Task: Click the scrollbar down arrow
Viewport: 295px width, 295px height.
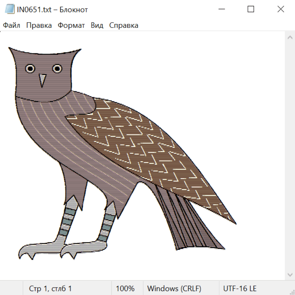Action: pos(290,274)
